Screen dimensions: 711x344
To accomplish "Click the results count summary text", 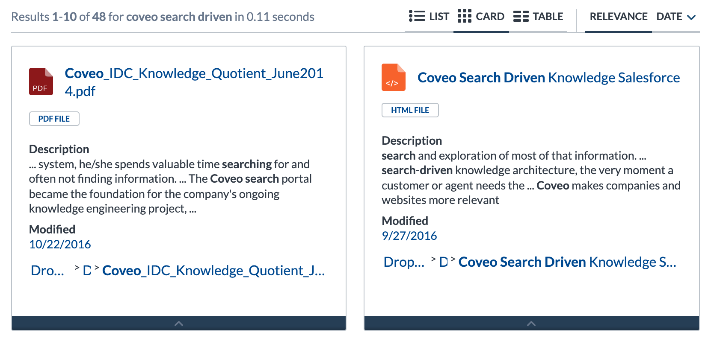I will point(163,17).
